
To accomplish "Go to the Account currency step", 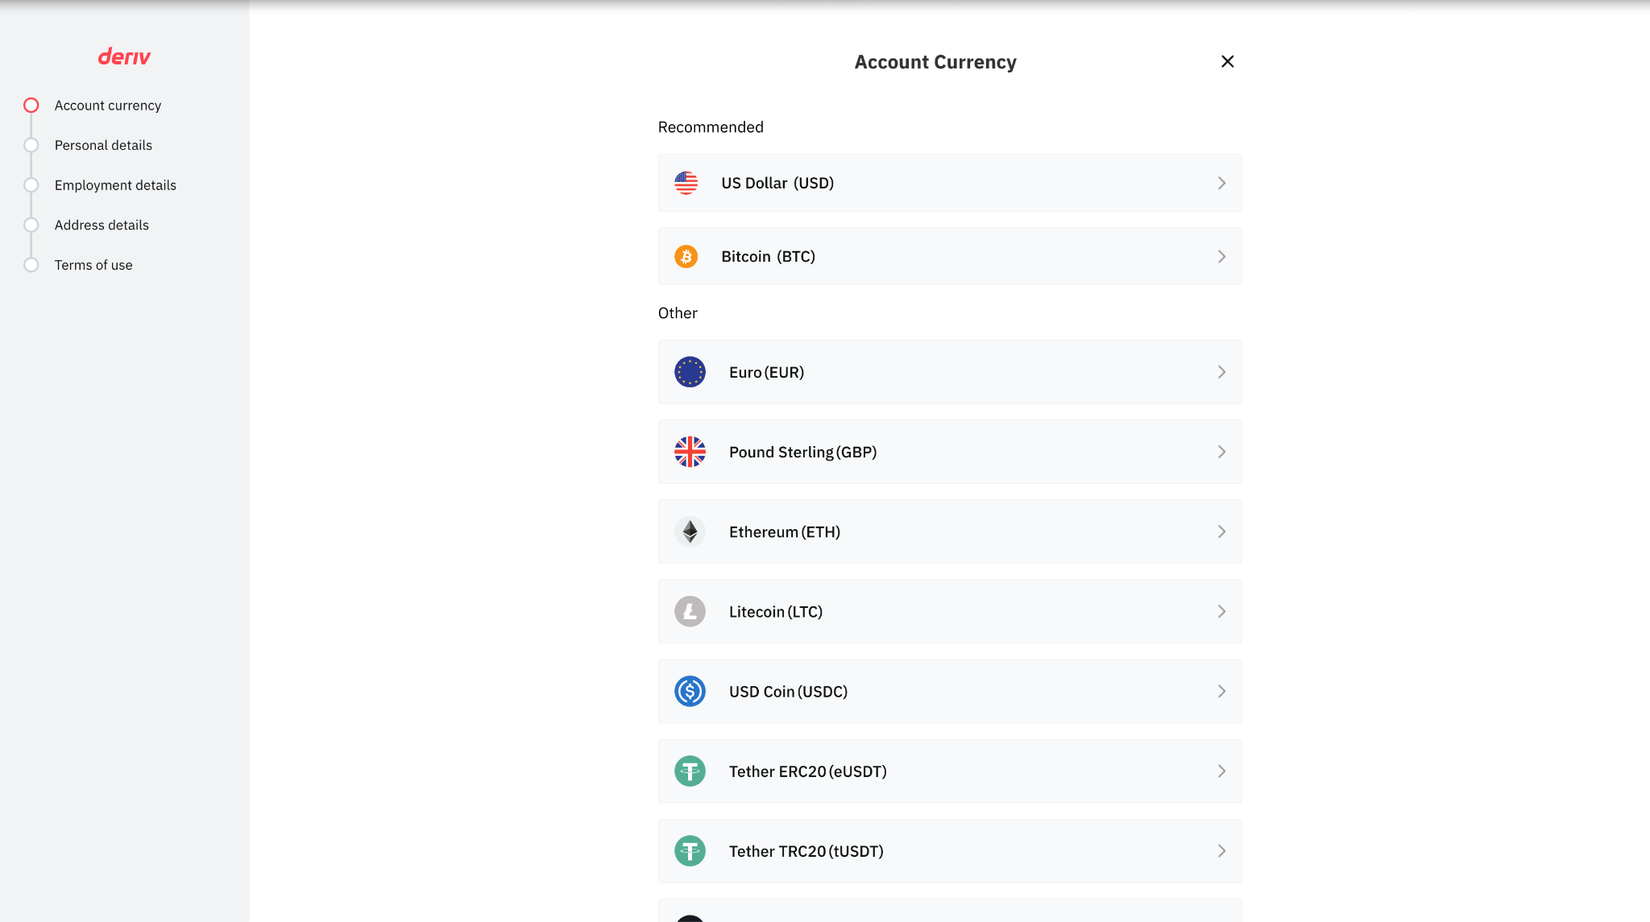I will (x=108, y=105).
